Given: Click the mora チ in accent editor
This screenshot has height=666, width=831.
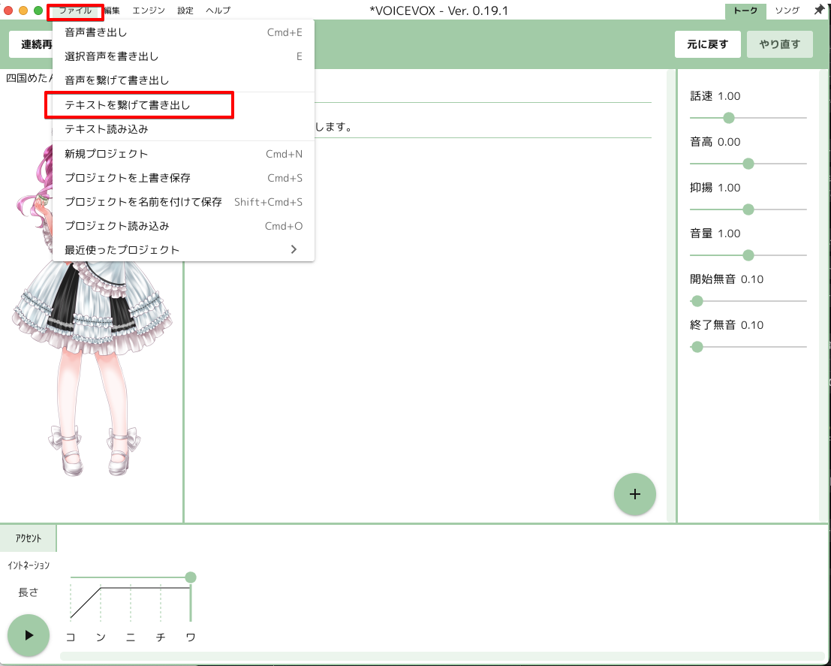Looking at the screenshot, I should pos(161,637).
